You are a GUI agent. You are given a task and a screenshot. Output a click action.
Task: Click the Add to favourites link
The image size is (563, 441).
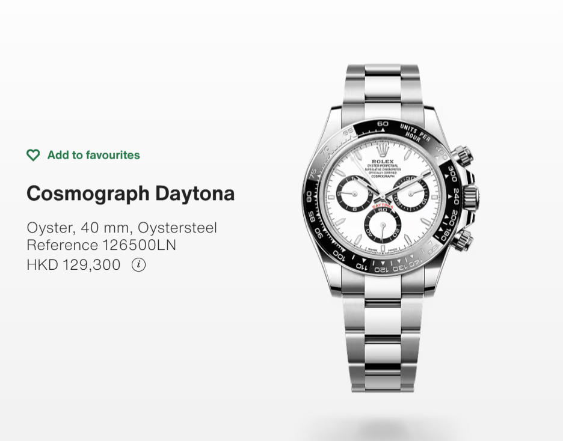pyautogui.click(x=94, y=155)
